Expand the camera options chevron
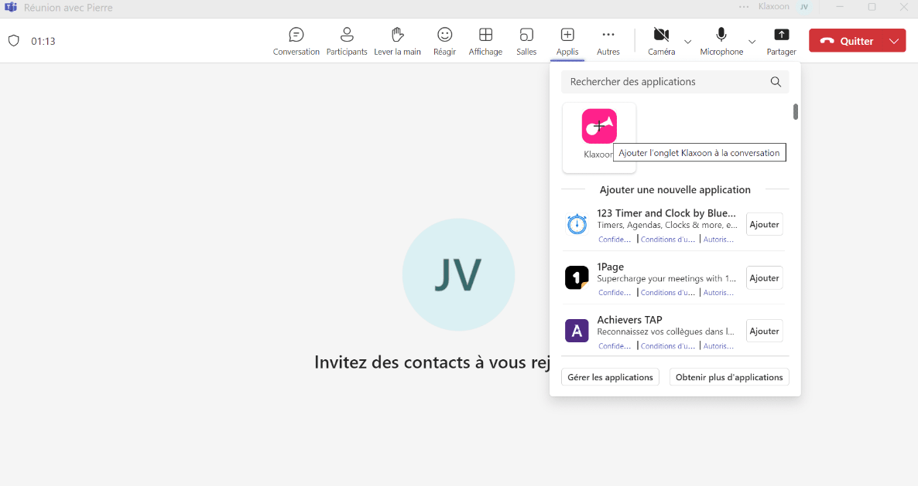The width and height of the screenshot is (918, 486). (687, 41)
